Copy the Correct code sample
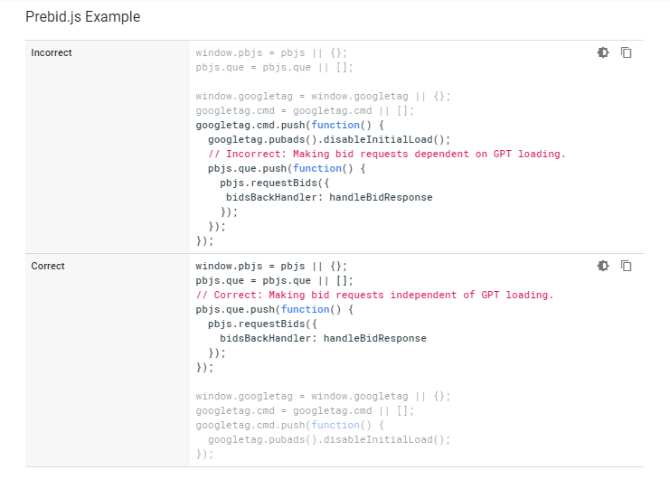The height and width of the screenshot is (479, 670). pyautogui.click(x=626, y=266)
